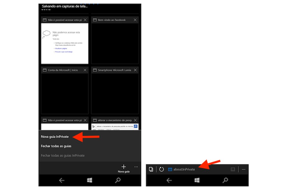
Task: Create a new tab with the plus icon
Action: tap(124, 167)
